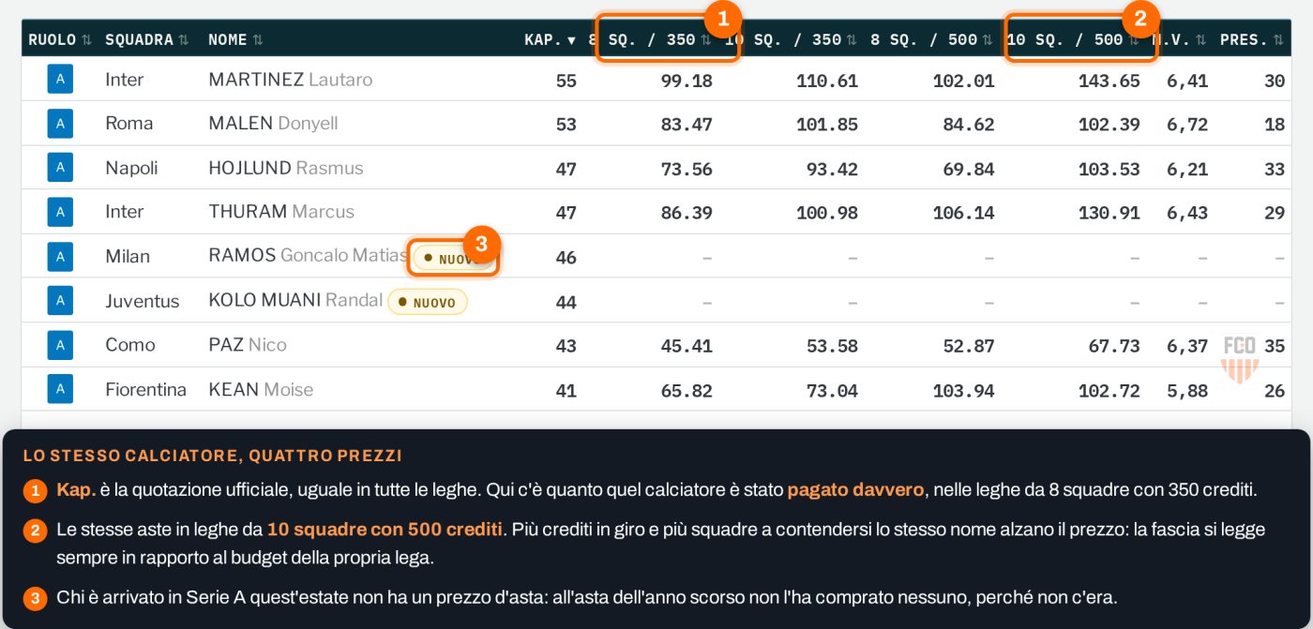Click Kap. value 47 in Hojlund's row
1313x629 pixels.
pos(566,169)
